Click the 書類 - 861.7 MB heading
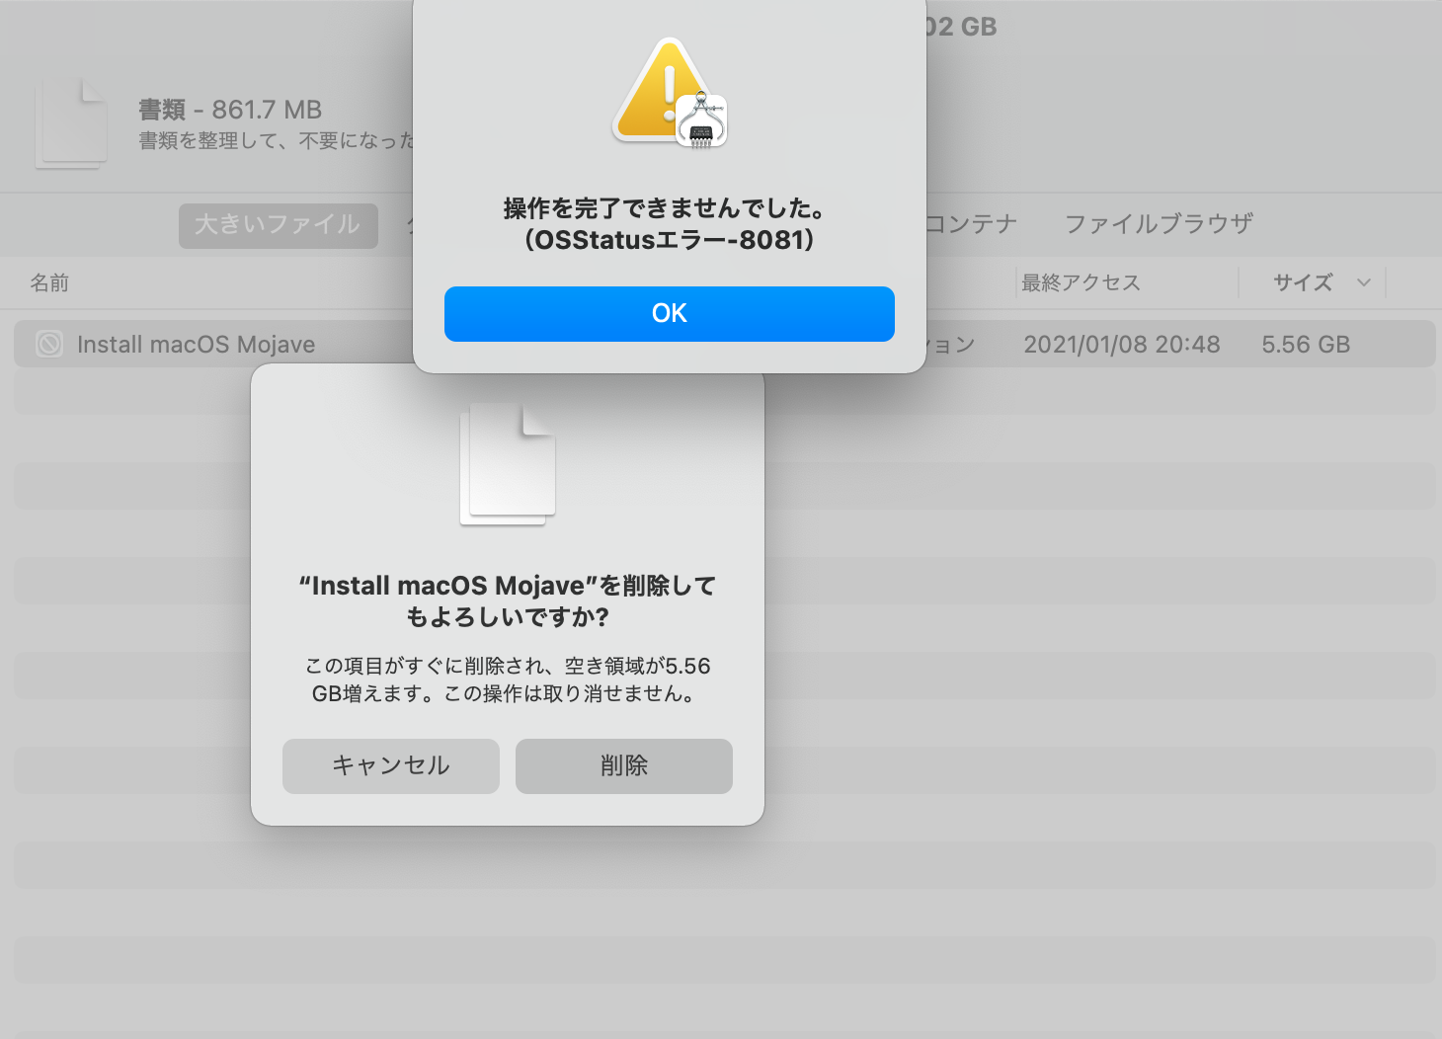 click(x=230, y=110)
